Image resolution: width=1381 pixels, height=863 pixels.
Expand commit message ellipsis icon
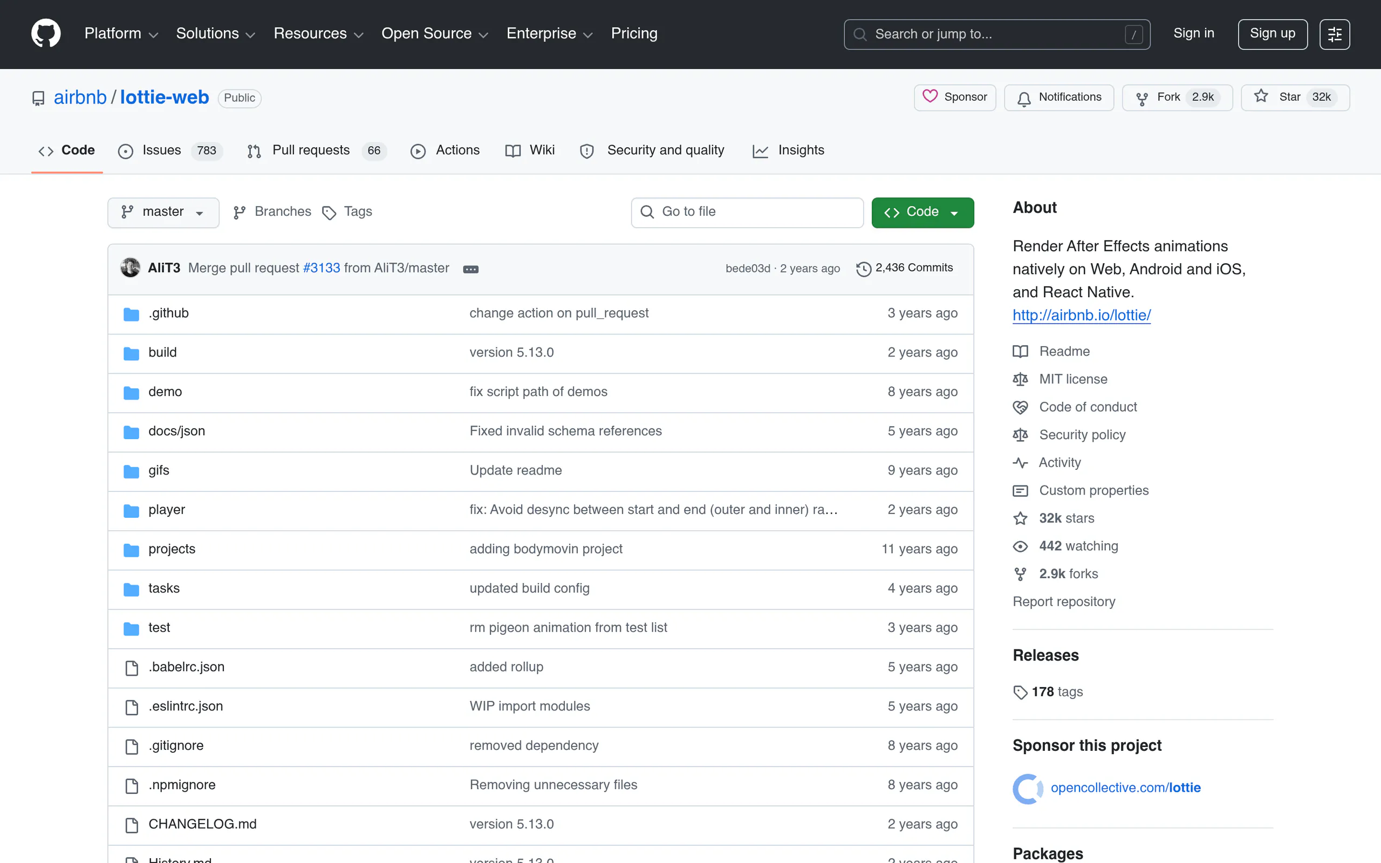(x=471, y=269)
